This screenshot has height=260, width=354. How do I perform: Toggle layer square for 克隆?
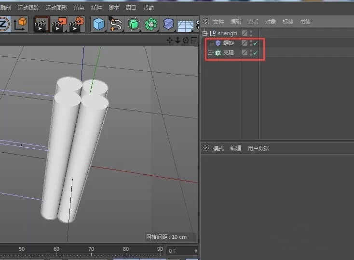244,52
